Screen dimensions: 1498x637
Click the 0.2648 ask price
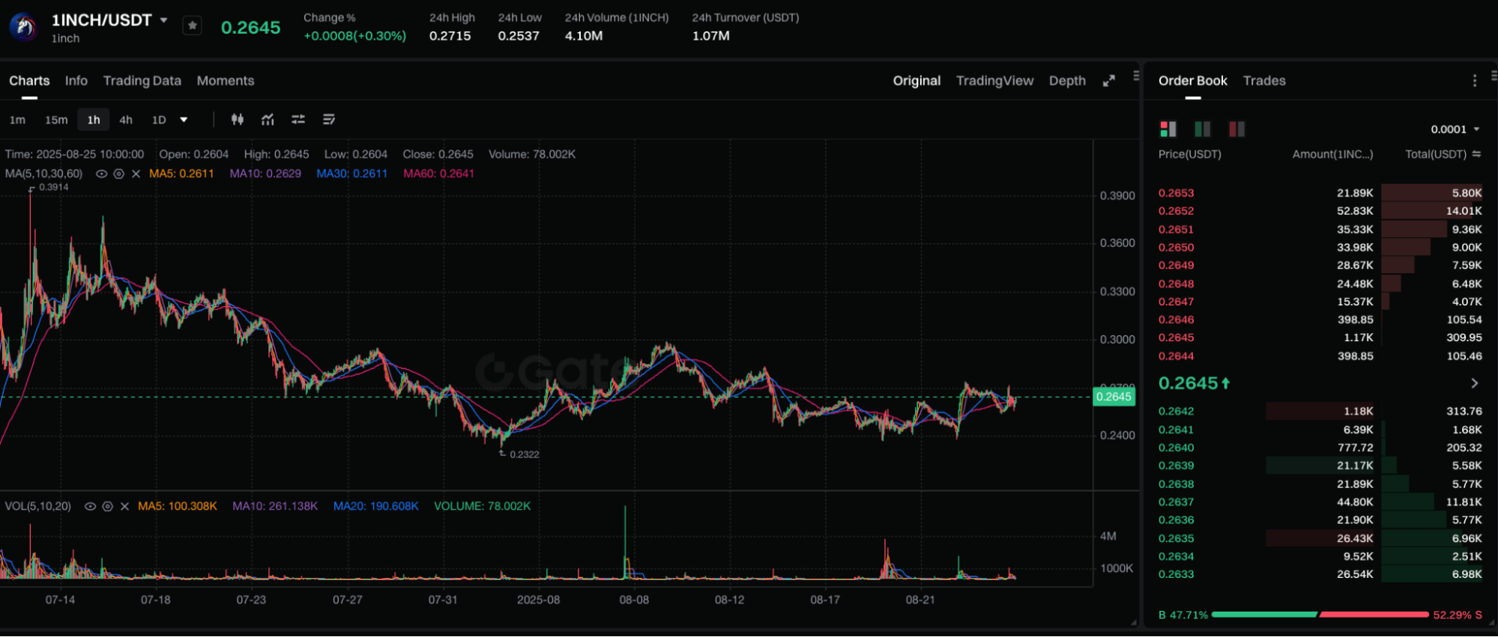pos(1176,284)
